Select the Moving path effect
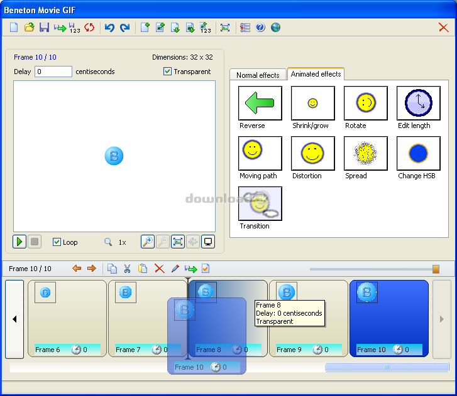Image resolution: width=457 pixels, height=396 pixels. click(260, 153)
